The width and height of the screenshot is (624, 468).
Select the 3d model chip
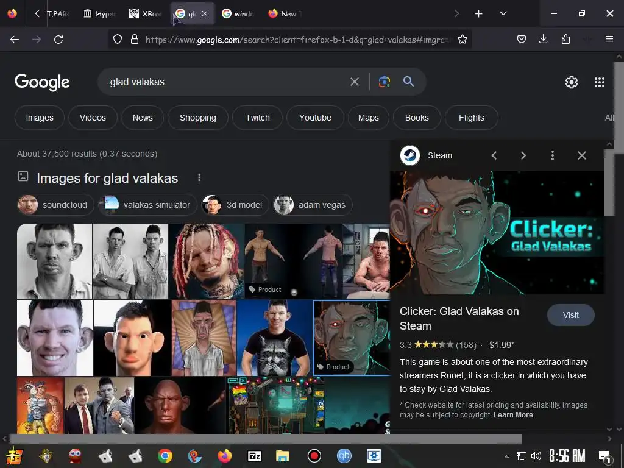(x=235, y=205)
